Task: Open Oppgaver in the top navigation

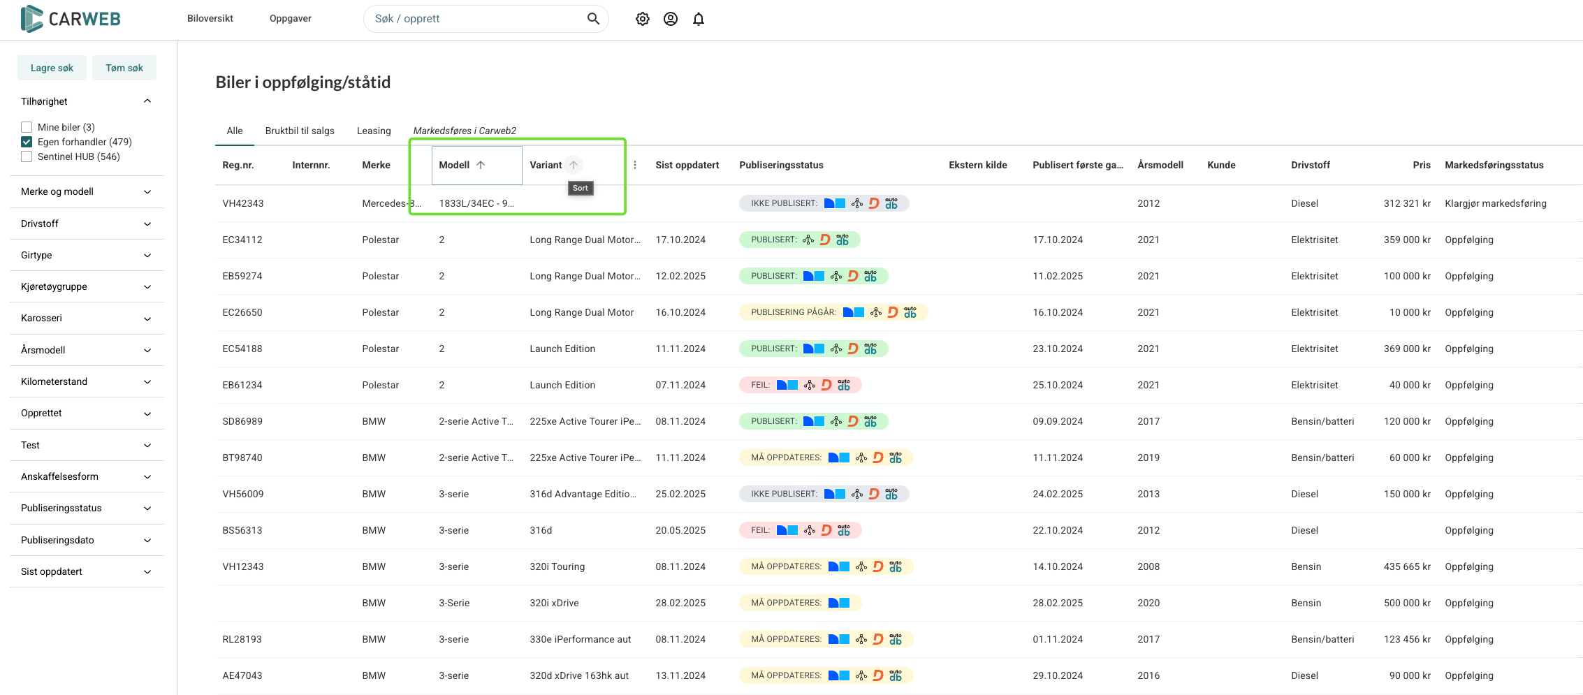Action: [x=291, y=19]
